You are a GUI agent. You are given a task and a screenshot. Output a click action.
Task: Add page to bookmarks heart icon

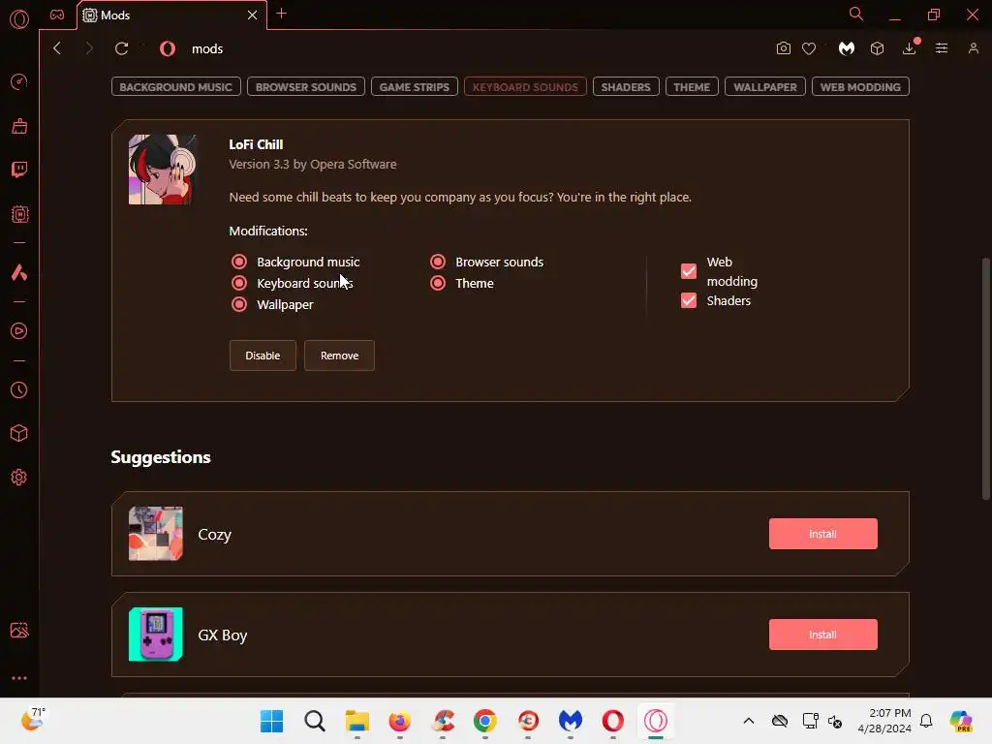pyautogui.click(x=809, y=48)
